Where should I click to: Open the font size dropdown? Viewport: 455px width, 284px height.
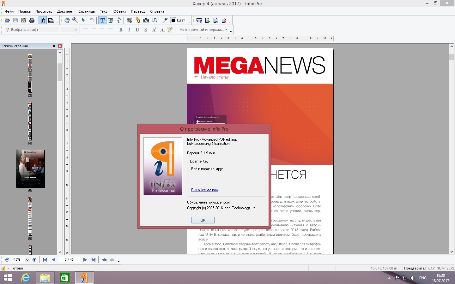click(76, 30)
